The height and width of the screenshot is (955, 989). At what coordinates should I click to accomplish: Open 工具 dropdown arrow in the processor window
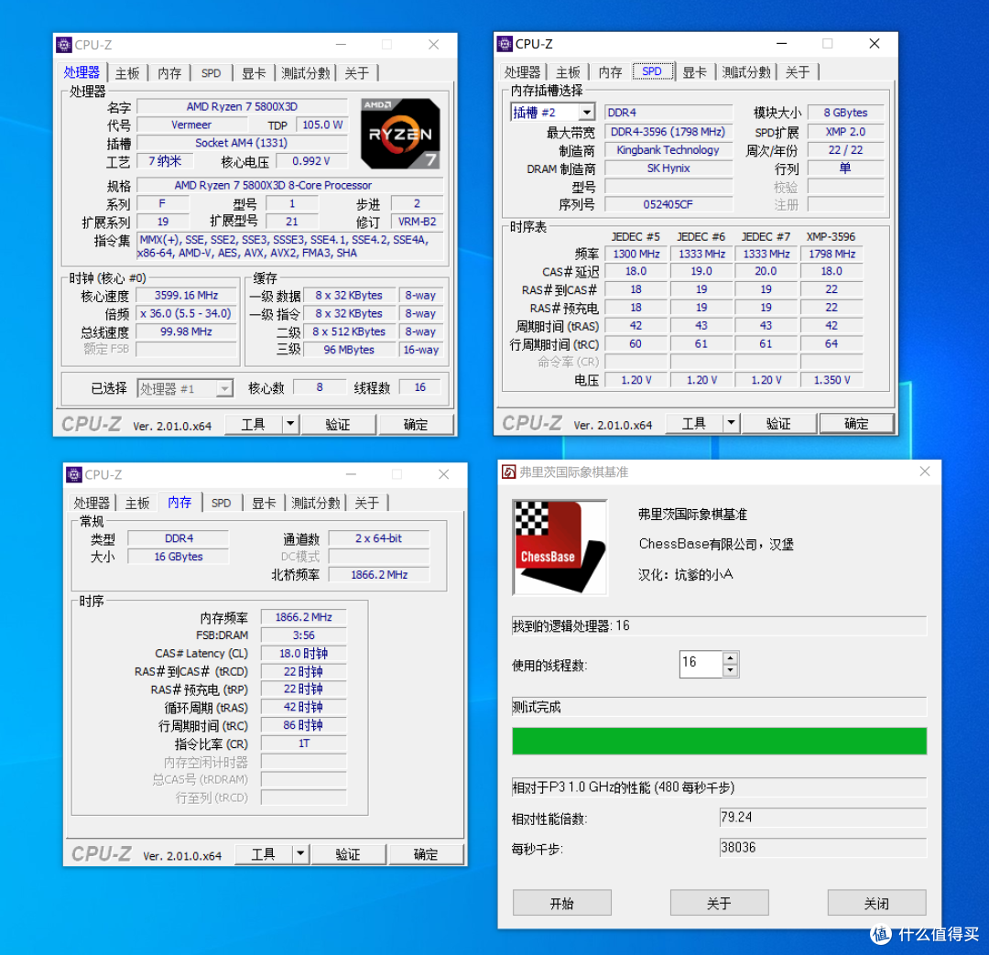[290, 424]
